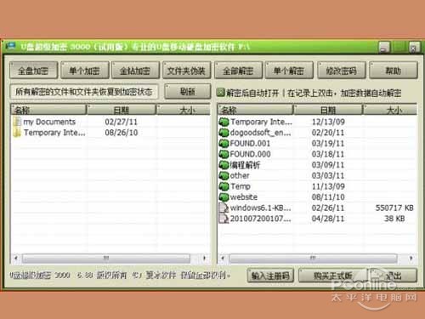The height and width of the screenshot is (319, 425).
Task: Toggle the 解密后自动打开 checkbox
Action: [220, 93]
